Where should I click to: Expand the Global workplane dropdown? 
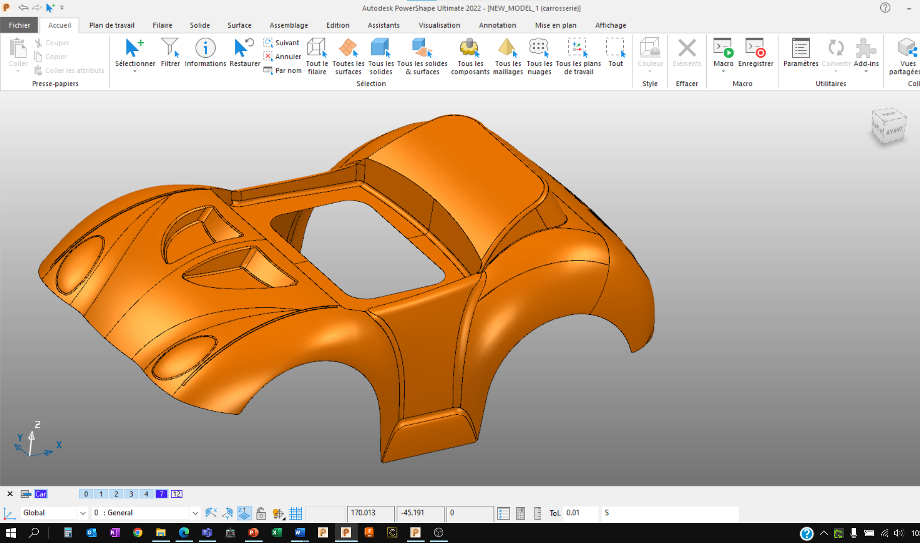pyautogui.click(x=82, y=513)
